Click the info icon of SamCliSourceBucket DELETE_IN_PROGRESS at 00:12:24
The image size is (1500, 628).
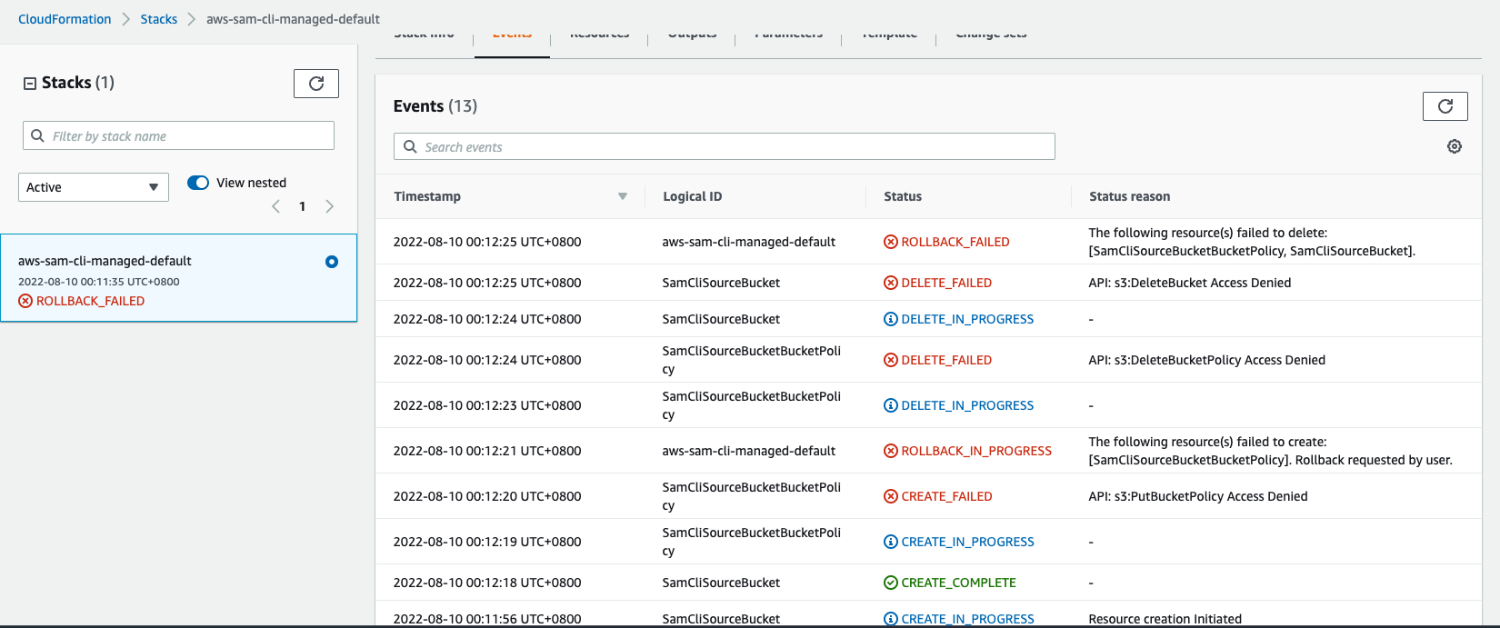click(x=891, y=319)
